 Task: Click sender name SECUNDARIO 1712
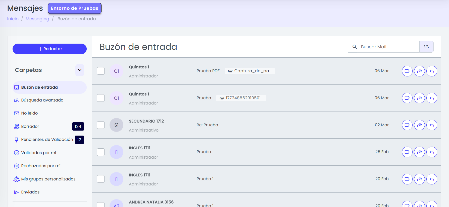[146, 121]
